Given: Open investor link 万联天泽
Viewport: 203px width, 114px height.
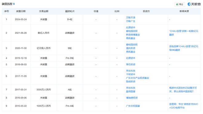Looking at the screenshot, I should coord(131,17).
